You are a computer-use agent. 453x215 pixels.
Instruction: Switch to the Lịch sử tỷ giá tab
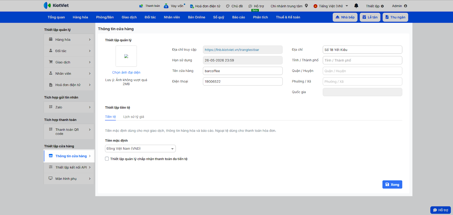134,117
